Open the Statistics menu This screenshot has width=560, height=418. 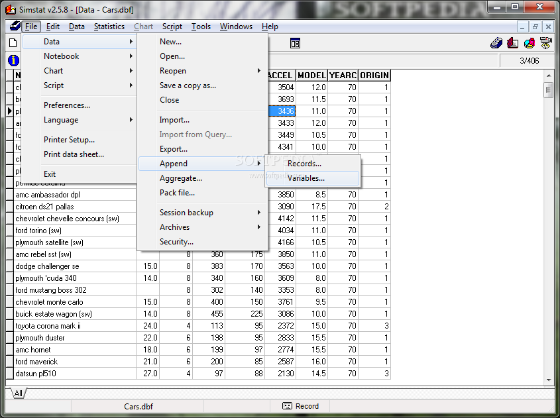coord(109,26)
